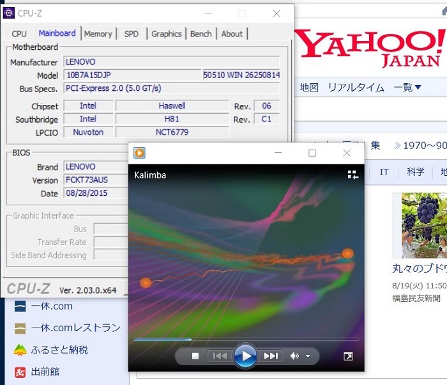
Task: Click the Windows Media Player title icon
Action: tap(139, 153)
